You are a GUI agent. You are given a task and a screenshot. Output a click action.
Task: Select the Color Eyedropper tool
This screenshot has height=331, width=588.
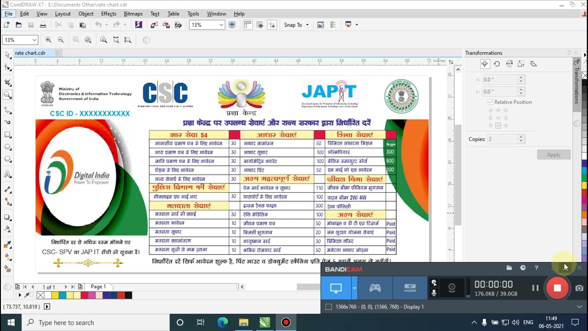pos(7,245)
